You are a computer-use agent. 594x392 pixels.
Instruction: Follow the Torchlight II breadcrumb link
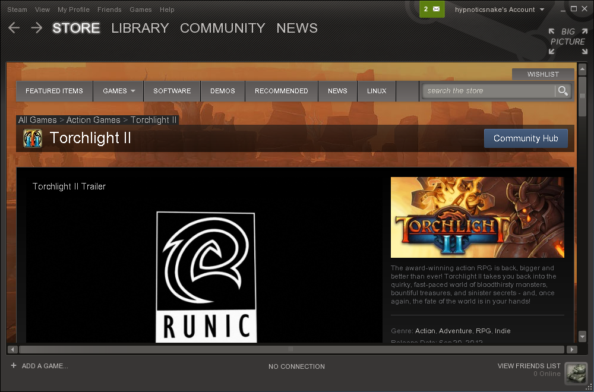point(153,120)
